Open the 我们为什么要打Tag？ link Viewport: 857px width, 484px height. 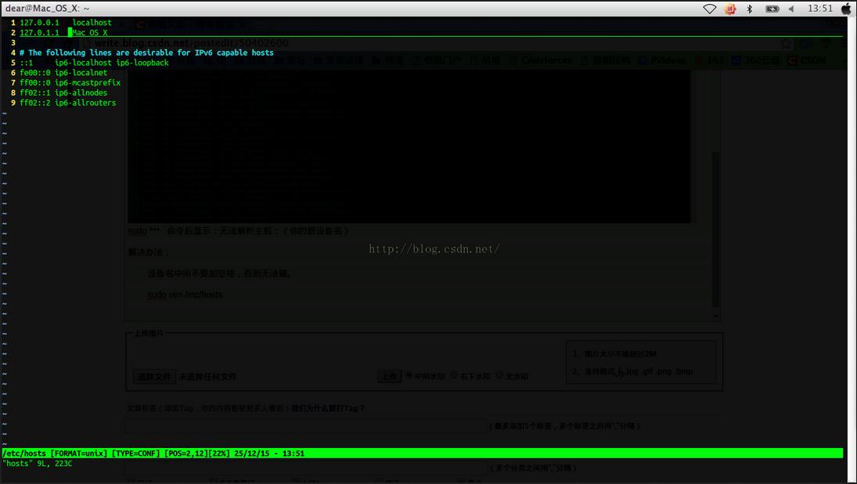[327, 408]
